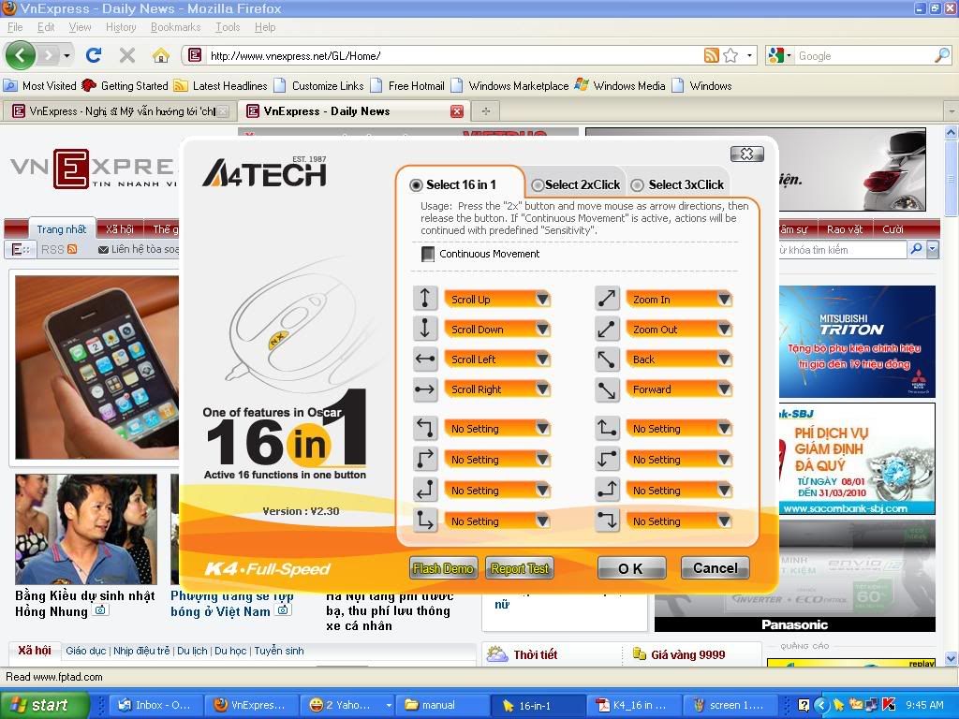This screenshot has width=959, height=719.
Task: Select the 'Select 2xClick' radio button
Action: click(538, 184)
